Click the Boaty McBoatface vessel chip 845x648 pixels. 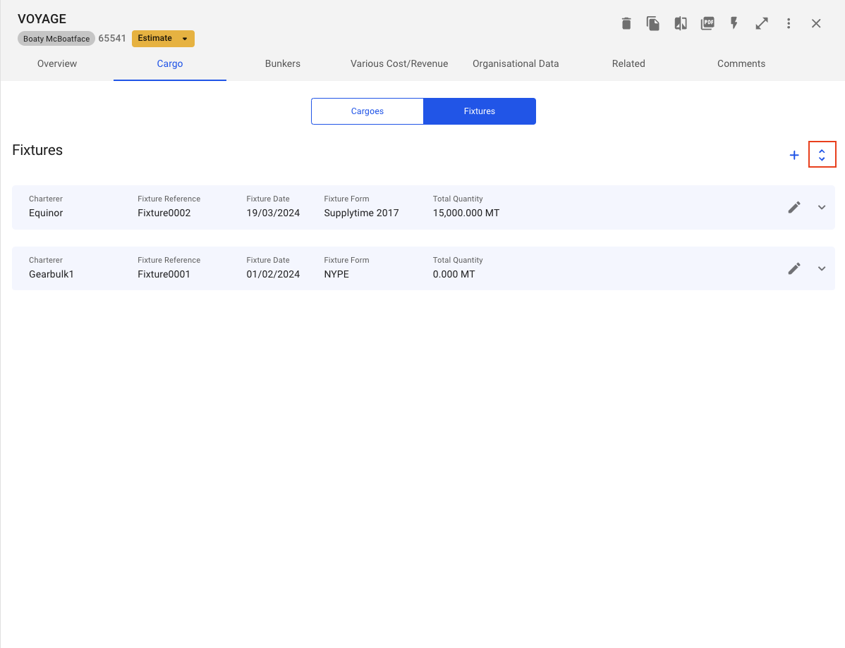click(x=56, y=39)
